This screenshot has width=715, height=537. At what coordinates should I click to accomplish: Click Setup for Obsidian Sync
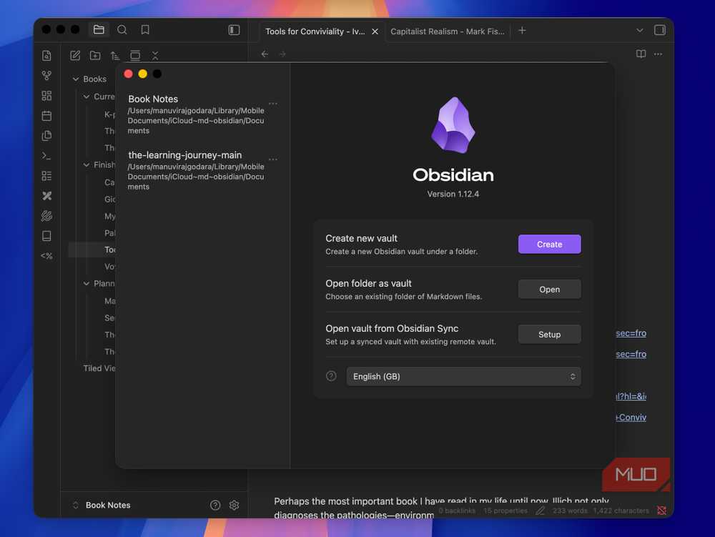pyautogui.click(x=549, y=335)
